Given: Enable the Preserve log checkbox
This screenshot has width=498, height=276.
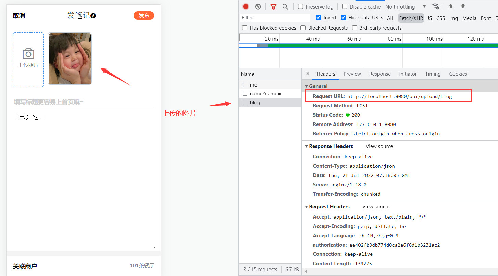Looking at the screenshot, I should [301, 6].
